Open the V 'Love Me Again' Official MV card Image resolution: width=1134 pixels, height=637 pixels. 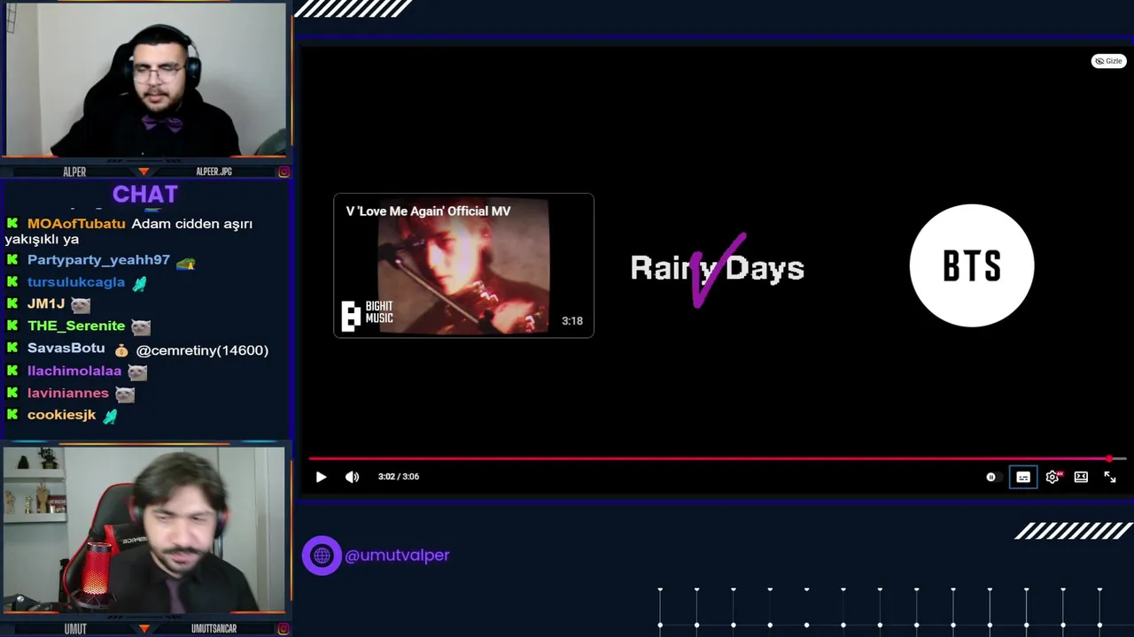(x=463, y=265)
